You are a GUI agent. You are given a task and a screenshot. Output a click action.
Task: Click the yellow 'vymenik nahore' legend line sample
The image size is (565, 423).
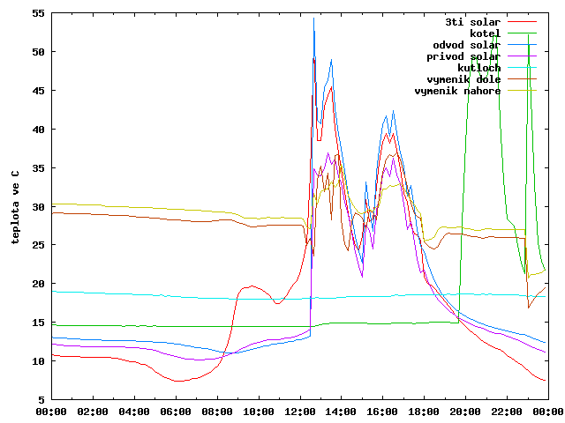522,91
